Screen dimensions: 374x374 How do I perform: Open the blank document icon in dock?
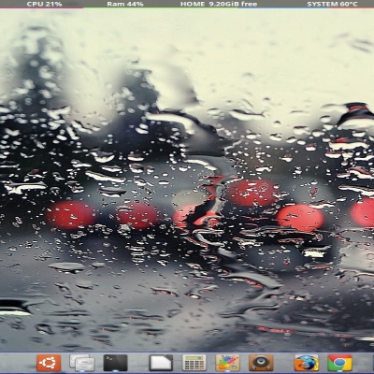[x=161, y=363]
